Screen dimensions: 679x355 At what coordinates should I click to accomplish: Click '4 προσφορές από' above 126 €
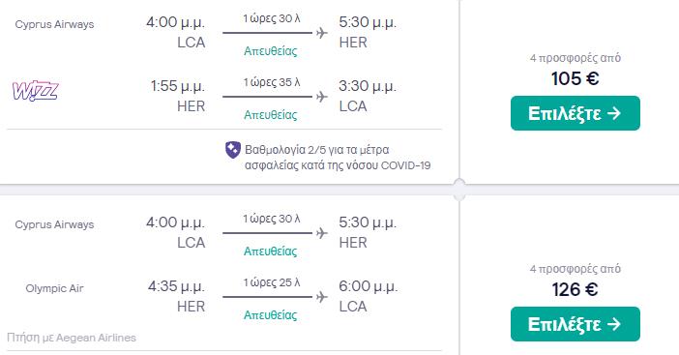click(x=576, y=269)
